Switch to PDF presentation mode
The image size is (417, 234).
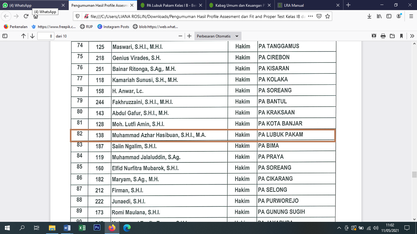point(374,36)
